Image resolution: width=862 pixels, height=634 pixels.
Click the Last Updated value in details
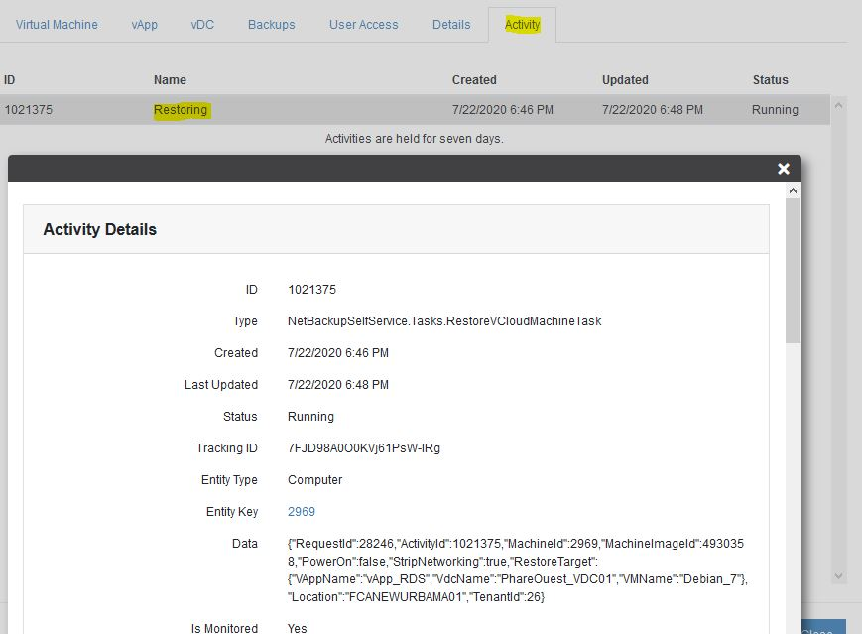pos(338,385)
